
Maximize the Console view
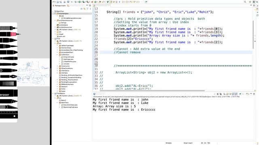click(x=254, y=94)
